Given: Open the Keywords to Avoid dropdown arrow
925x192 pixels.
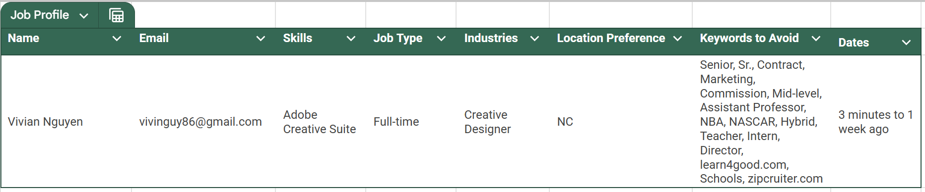Looking at the screenshot, I should [x=816, y=39].
